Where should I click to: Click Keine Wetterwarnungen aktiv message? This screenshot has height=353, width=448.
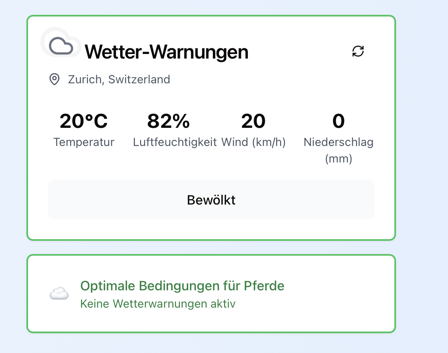click(158, 304)
